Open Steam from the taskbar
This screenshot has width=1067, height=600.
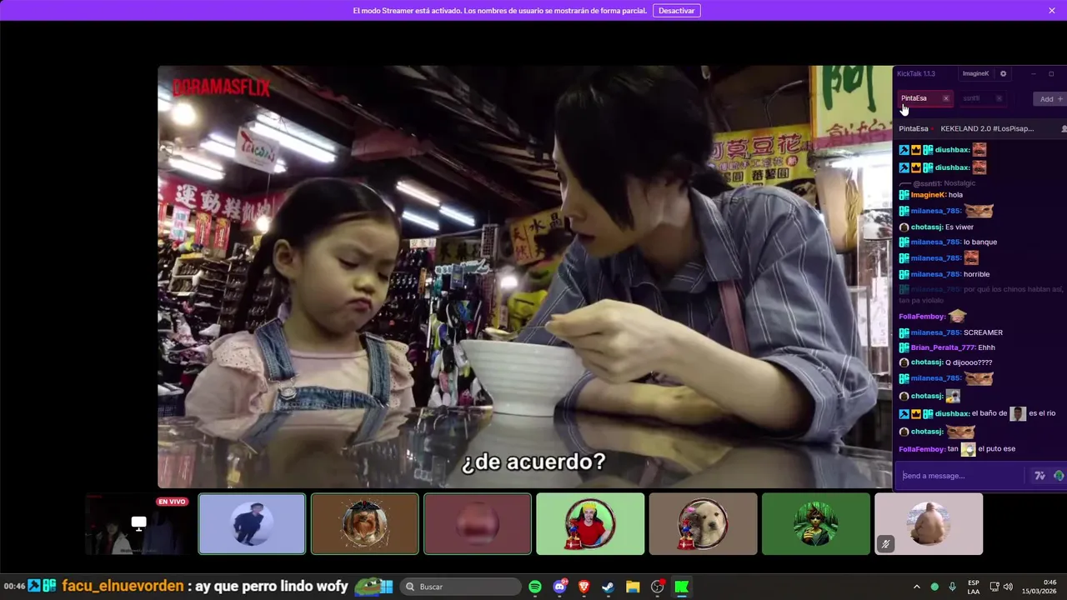(x=609, y=587)
